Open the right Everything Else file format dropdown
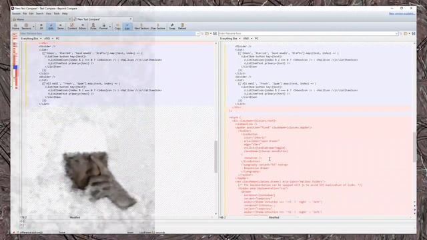 pyautogui.click(x=230, y=39)
